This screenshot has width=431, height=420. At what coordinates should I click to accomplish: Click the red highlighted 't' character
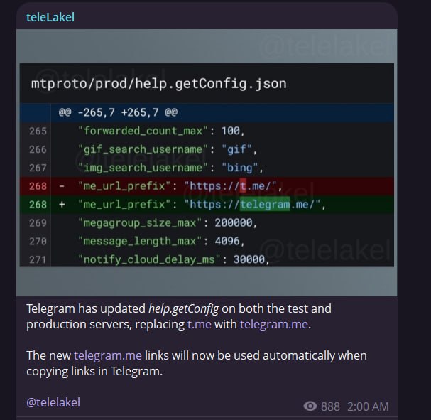point(243,186)
